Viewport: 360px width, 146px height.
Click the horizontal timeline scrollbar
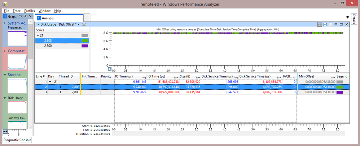(x=228, y=134)
